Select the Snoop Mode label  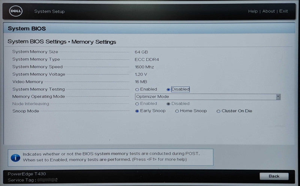[25, 111]
